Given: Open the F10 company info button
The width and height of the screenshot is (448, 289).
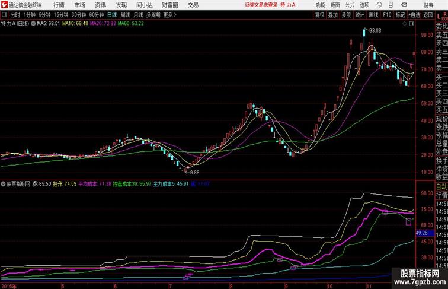Looking at the screenshot, I should tap(387, 15).
